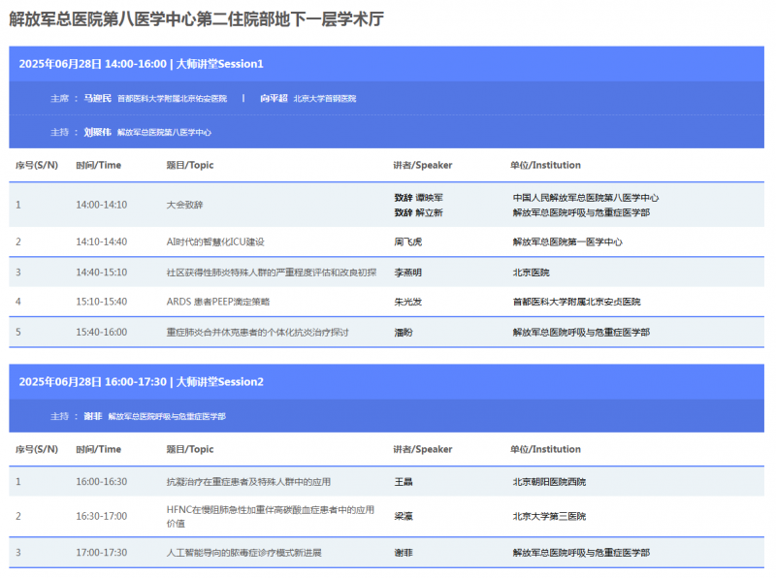Viewport: 776px width, 578px height.
Task: Click chair name 向平超
Action: (x=274, y=99)
